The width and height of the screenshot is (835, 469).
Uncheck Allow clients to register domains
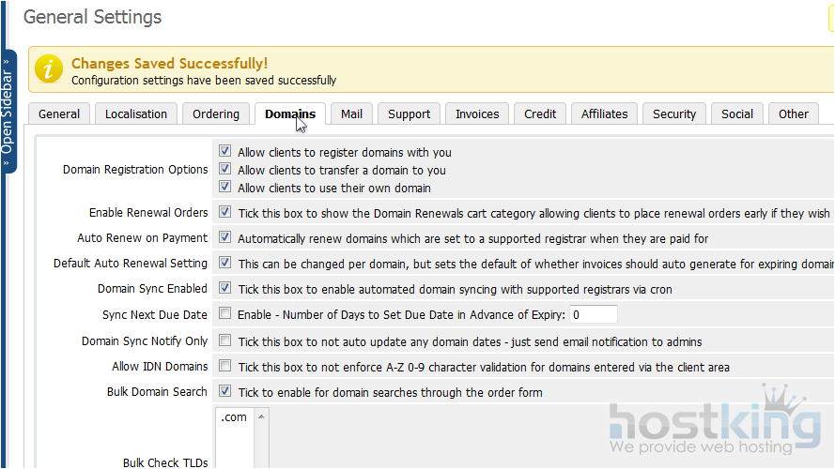[225, 151]
